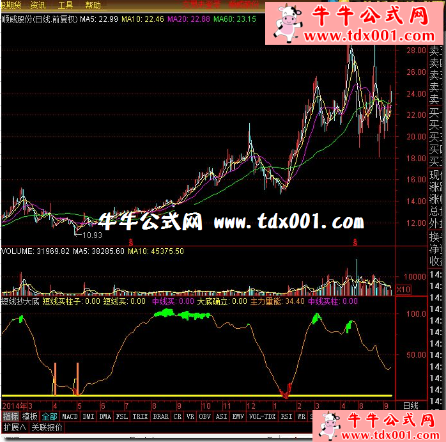Click the second red S marker near month 4
The height and width of the screenshot is (442, 446).
[355, 242]
